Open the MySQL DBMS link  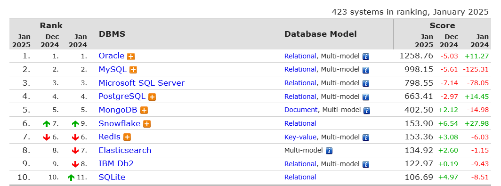click(113, 69)
